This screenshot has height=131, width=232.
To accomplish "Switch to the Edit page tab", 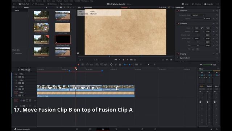I will [103, 129].
